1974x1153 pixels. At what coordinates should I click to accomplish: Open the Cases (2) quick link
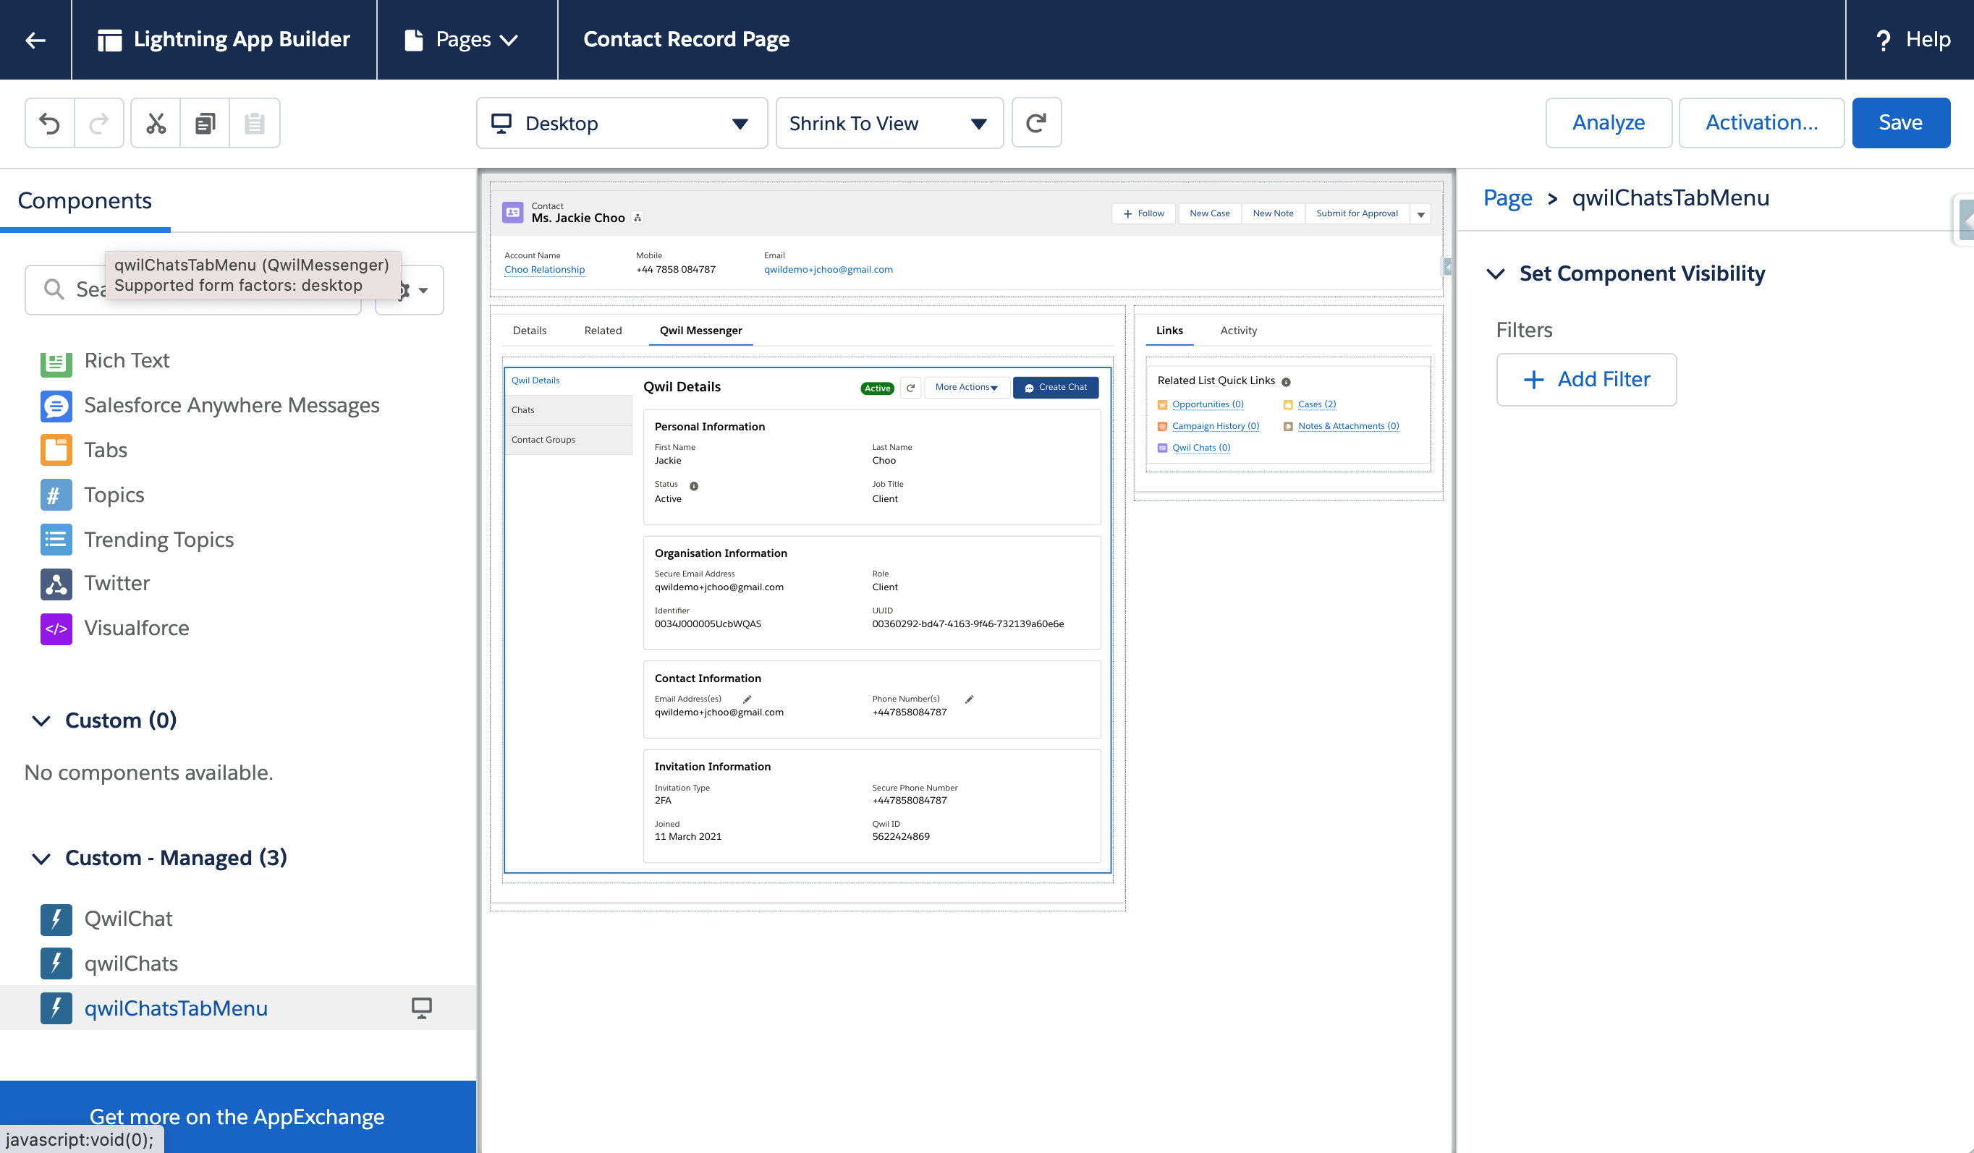click(x=1317, y=405)
